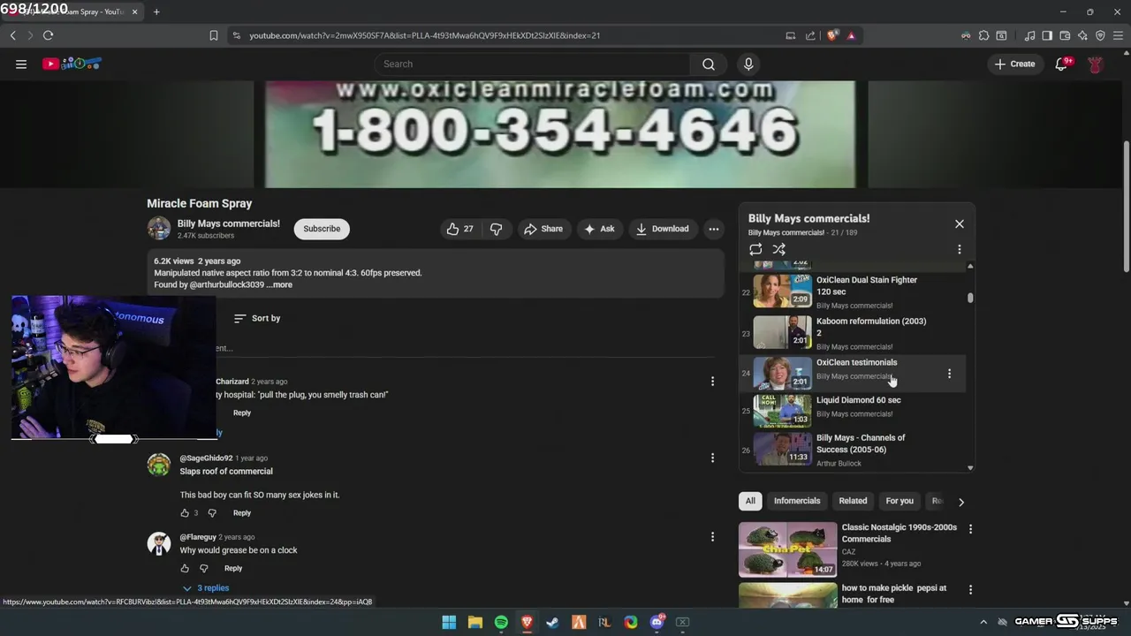Image resolution: width=1131 pixels, height=636 pixels.
Task: Open Brave Rewards triangle icon
Action: [x=851, y=35]
